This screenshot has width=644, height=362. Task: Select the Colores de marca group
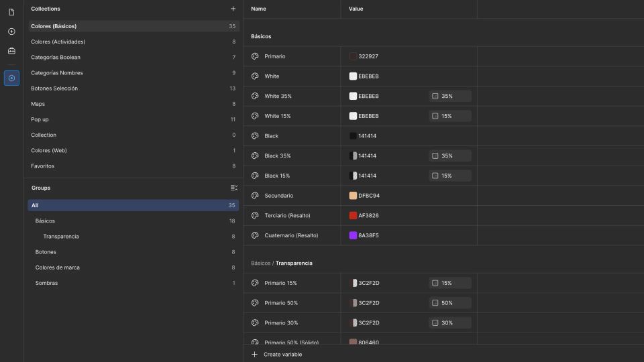[x=133, y=267]
